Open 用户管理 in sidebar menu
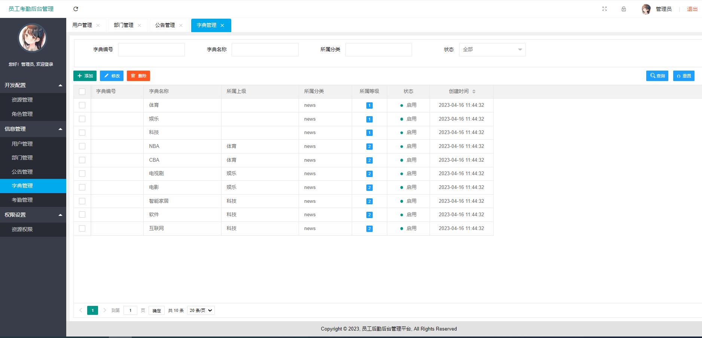 [x=33, y=144]
